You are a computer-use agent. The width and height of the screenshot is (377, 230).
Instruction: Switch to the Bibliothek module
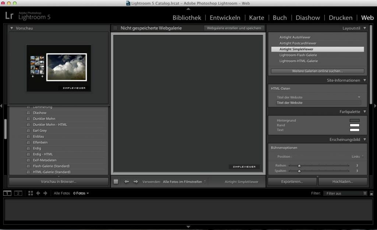(187, 18)
